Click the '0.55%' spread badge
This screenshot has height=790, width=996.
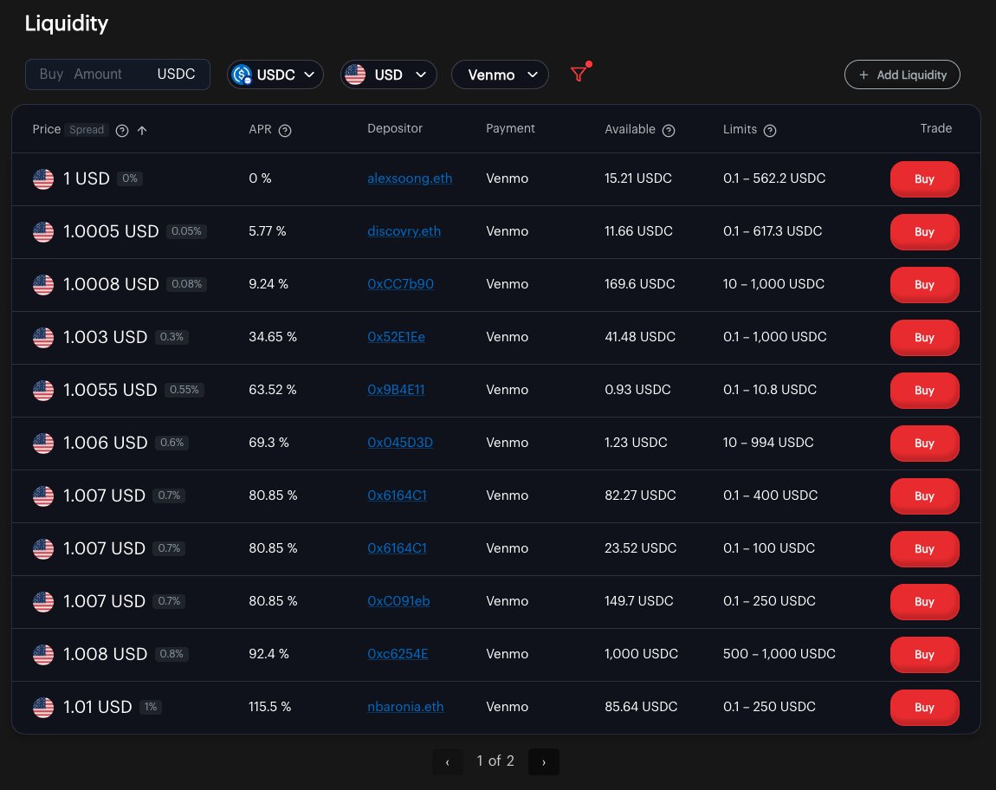point(184,390)
